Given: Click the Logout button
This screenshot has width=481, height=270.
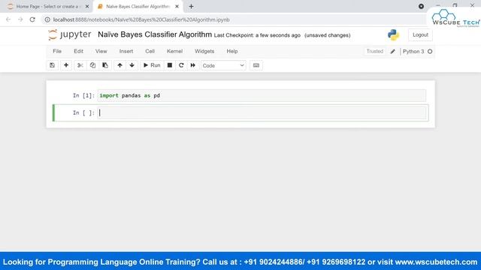Looking at the screenshot, I should (x=420, y=35).
